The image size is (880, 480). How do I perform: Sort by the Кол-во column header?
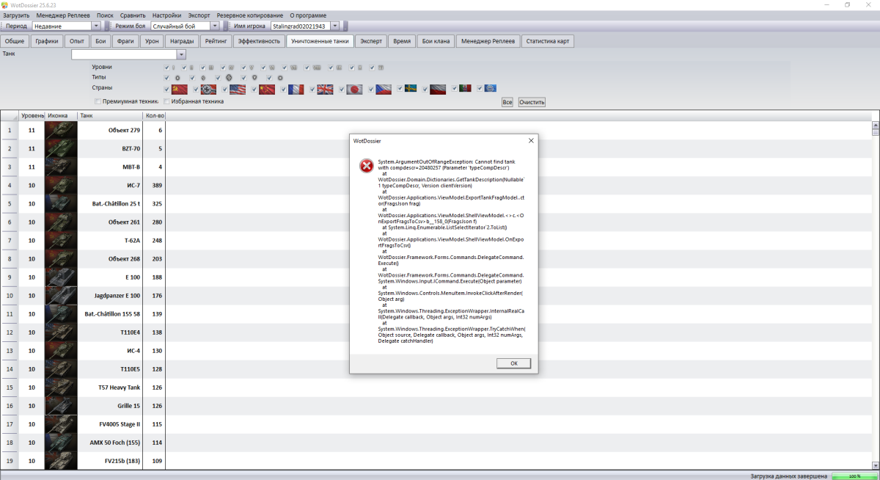coord(154,116)
